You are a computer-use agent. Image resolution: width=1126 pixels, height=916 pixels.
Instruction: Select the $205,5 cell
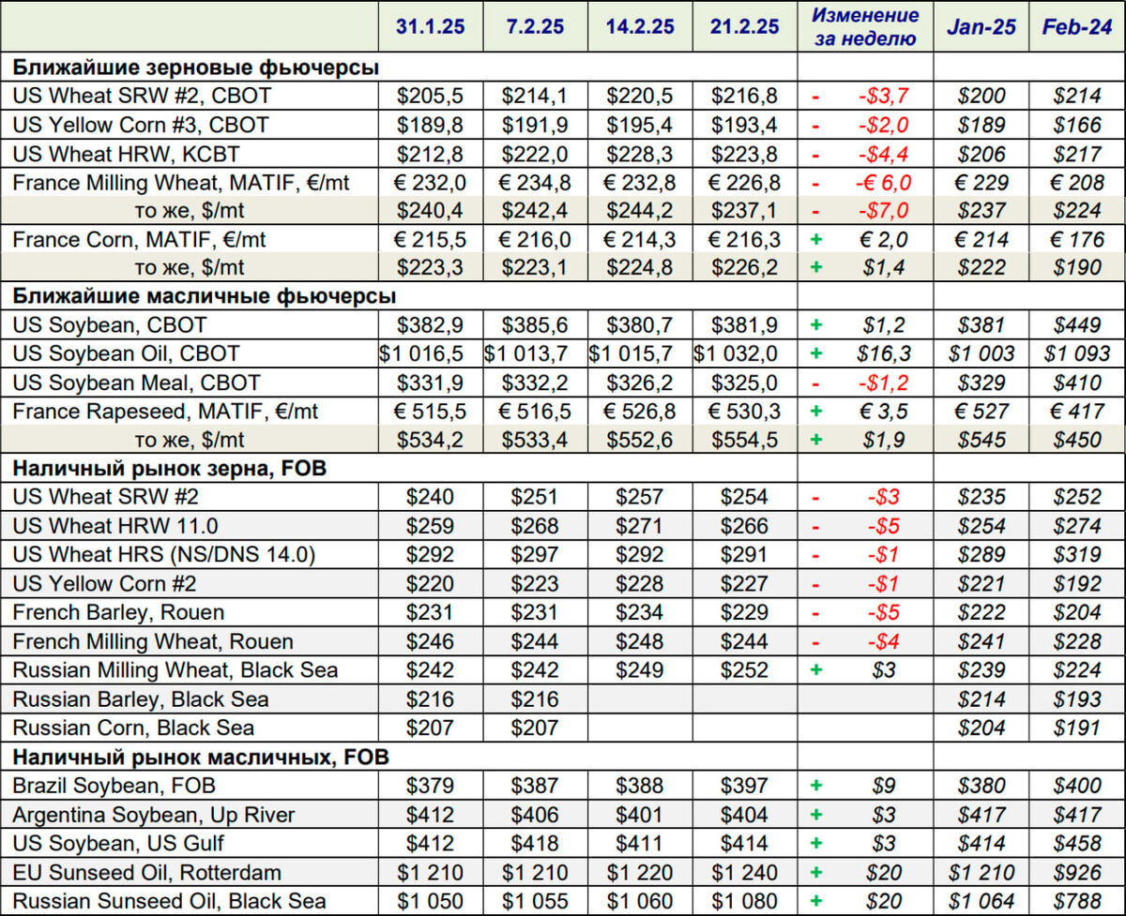click(430, 96)
